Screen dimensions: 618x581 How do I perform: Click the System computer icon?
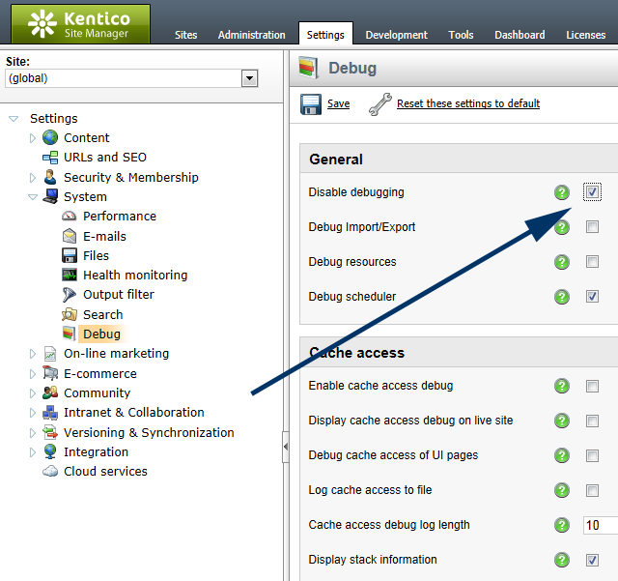(50, 196)
